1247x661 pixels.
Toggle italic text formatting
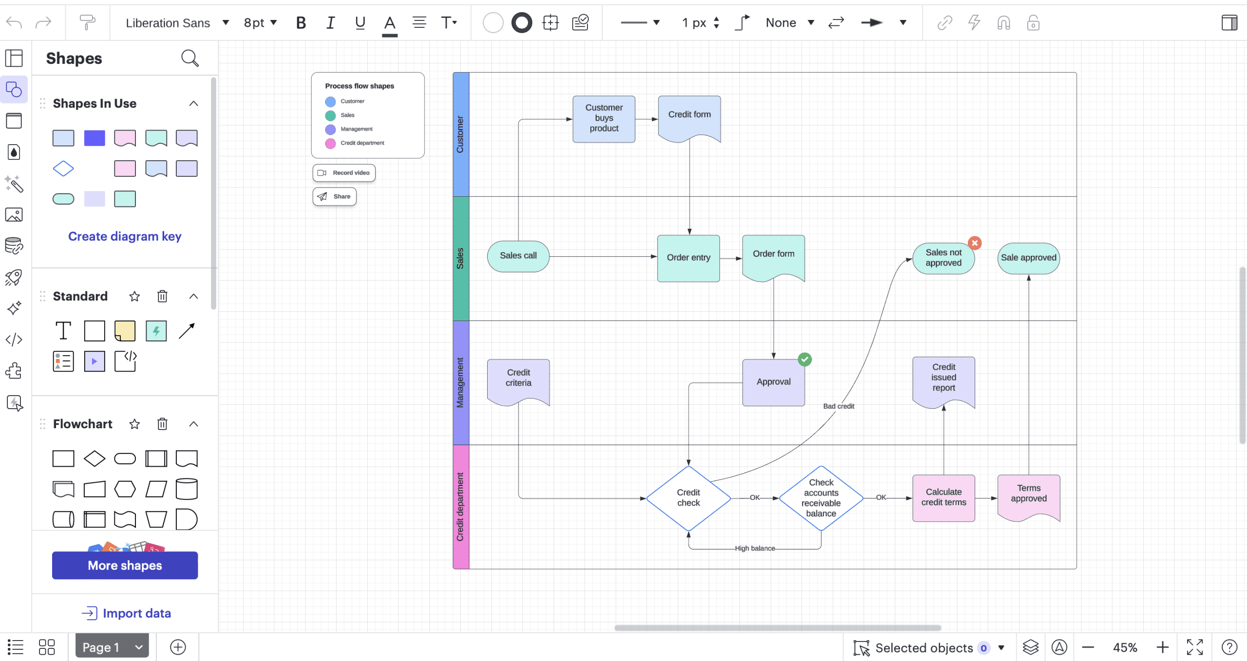330,22
